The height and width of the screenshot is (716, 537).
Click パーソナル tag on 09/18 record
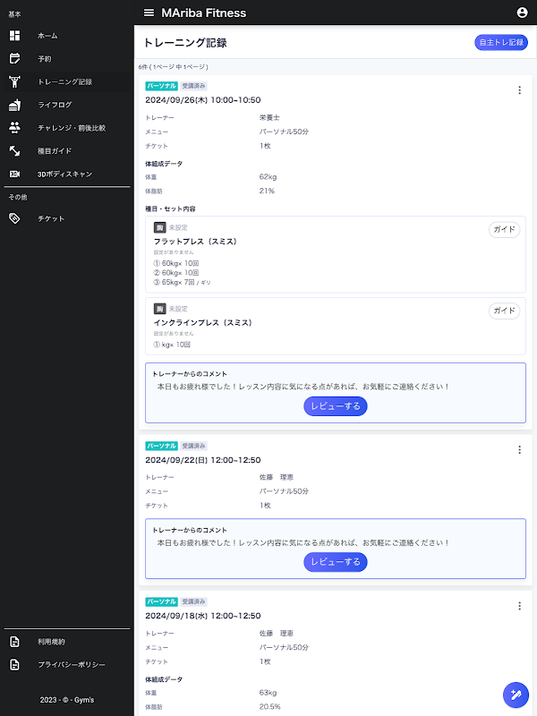[162, 601]
